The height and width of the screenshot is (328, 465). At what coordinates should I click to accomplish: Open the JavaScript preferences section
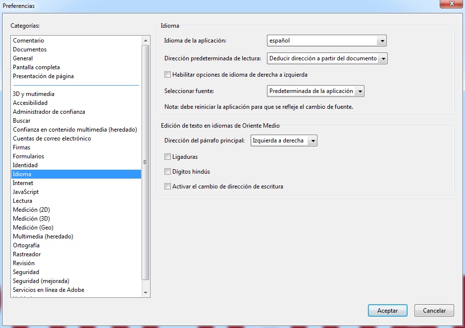tap(26, 191)
